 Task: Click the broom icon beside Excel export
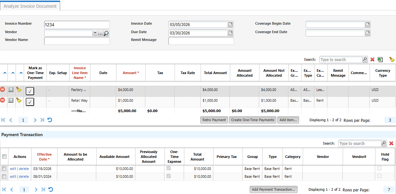coord(392,59)
